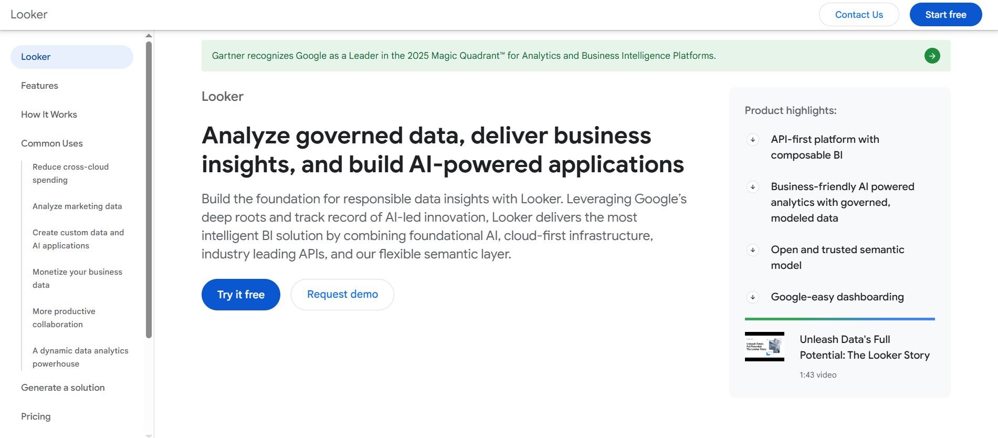Select Analyze marketing data sidebar item
Screen dimensions: 998x438
[77, 206]
